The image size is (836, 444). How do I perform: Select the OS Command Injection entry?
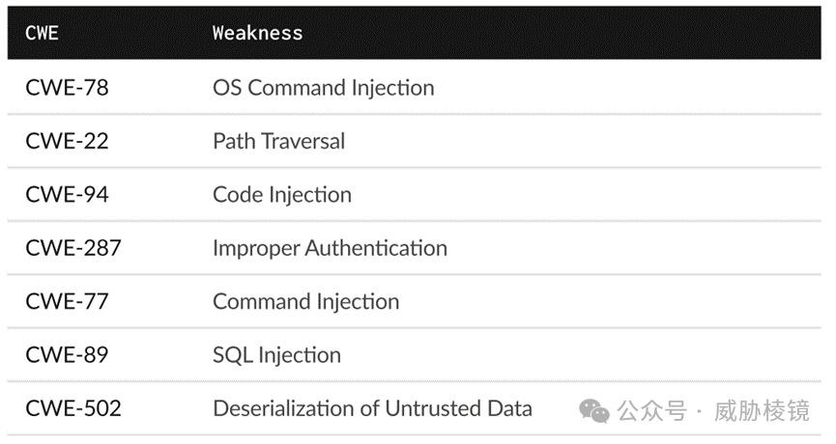tap(323, 88)
